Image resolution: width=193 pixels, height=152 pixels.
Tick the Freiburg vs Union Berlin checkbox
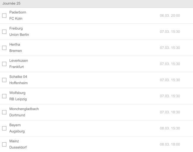coord(4,32)
